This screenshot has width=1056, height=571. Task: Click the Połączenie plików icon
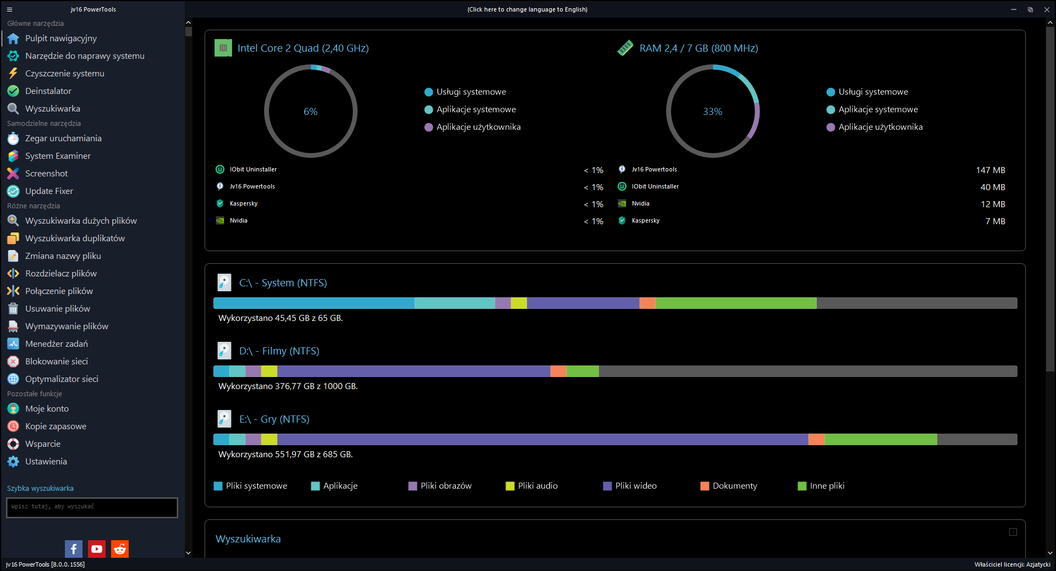(x=13, y=291)
